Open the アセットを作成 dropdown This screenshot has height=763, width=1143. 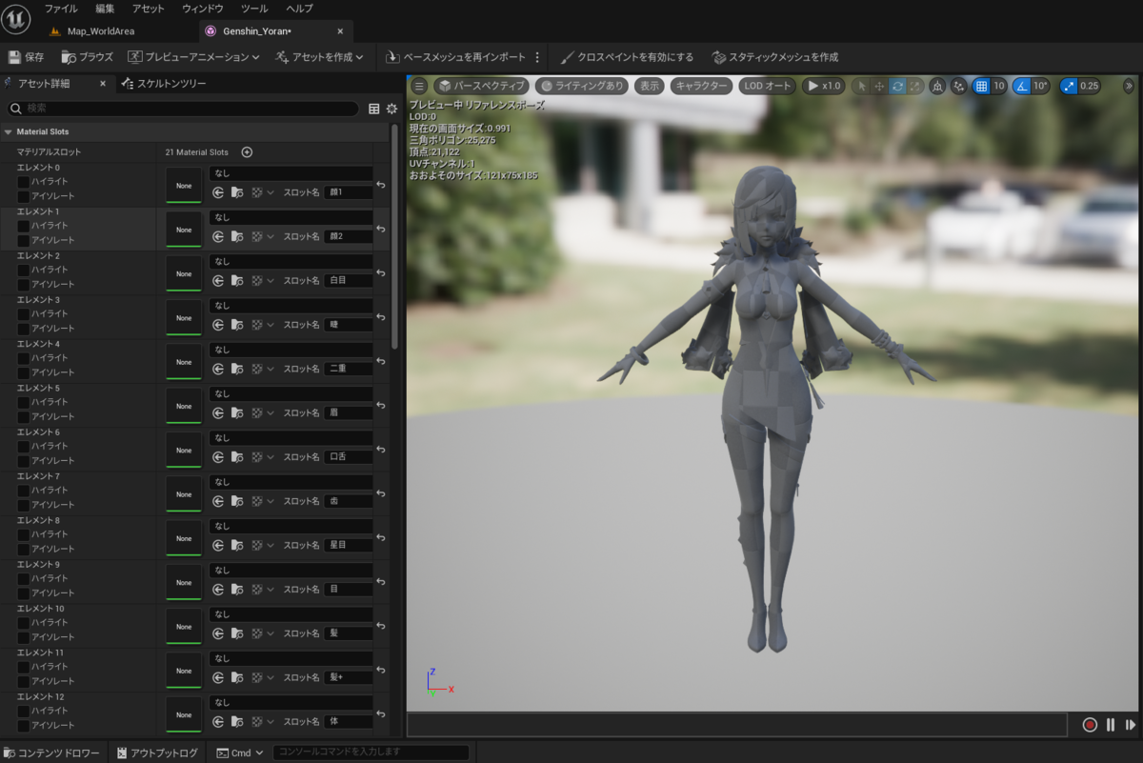[x=319, y=57]
